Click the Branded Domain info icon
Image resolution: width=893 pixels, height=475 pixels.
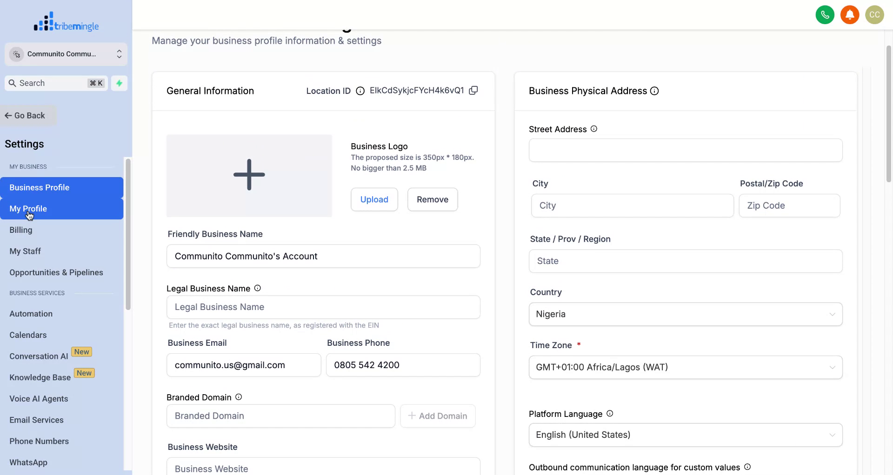pyautogui.click(x=238, y=397)
